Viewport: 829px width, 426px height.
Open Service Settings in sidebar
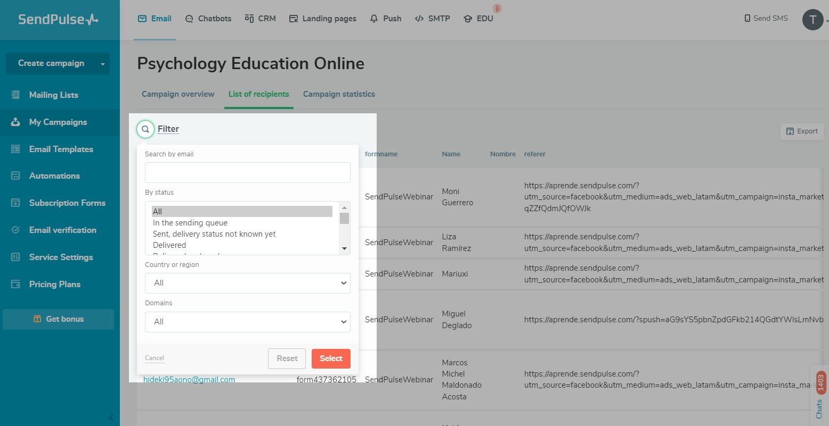pyautogui.click(x=61, y=257)
